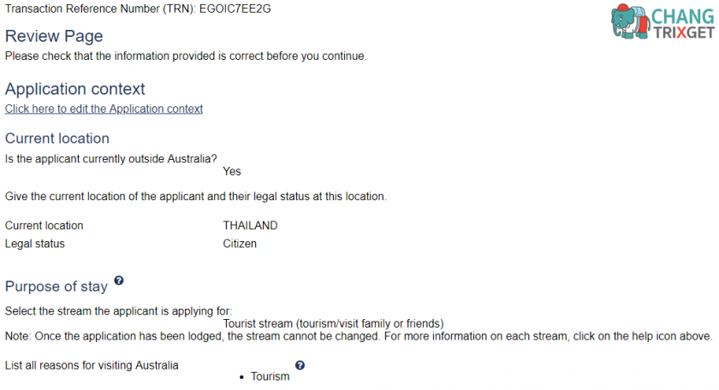Open help icon beside Purpose of stay
Screen dimensions: 719x390
click(x=119, y=281)
